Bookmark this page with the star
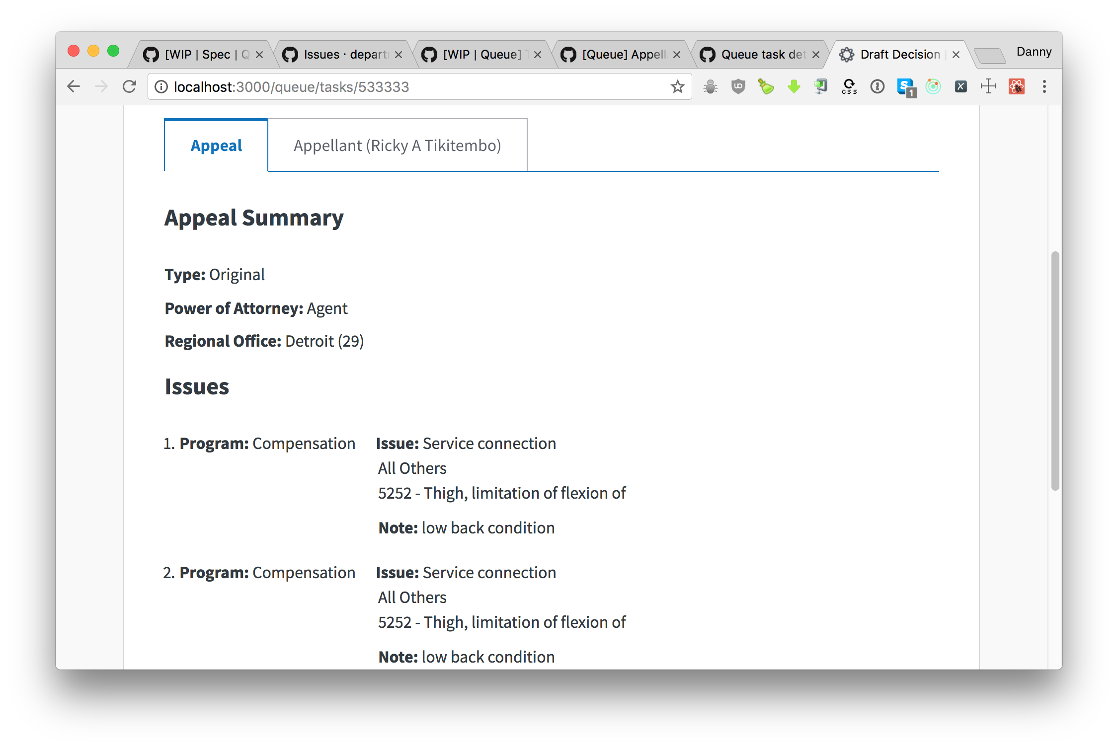 677,87
